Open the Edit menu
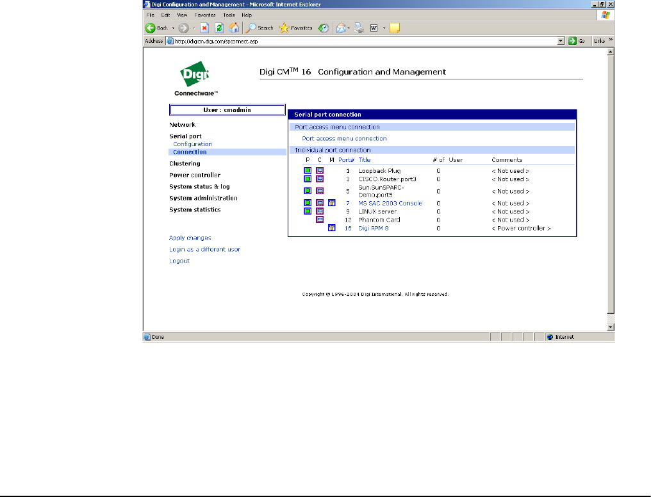 (x=166, y=15)
